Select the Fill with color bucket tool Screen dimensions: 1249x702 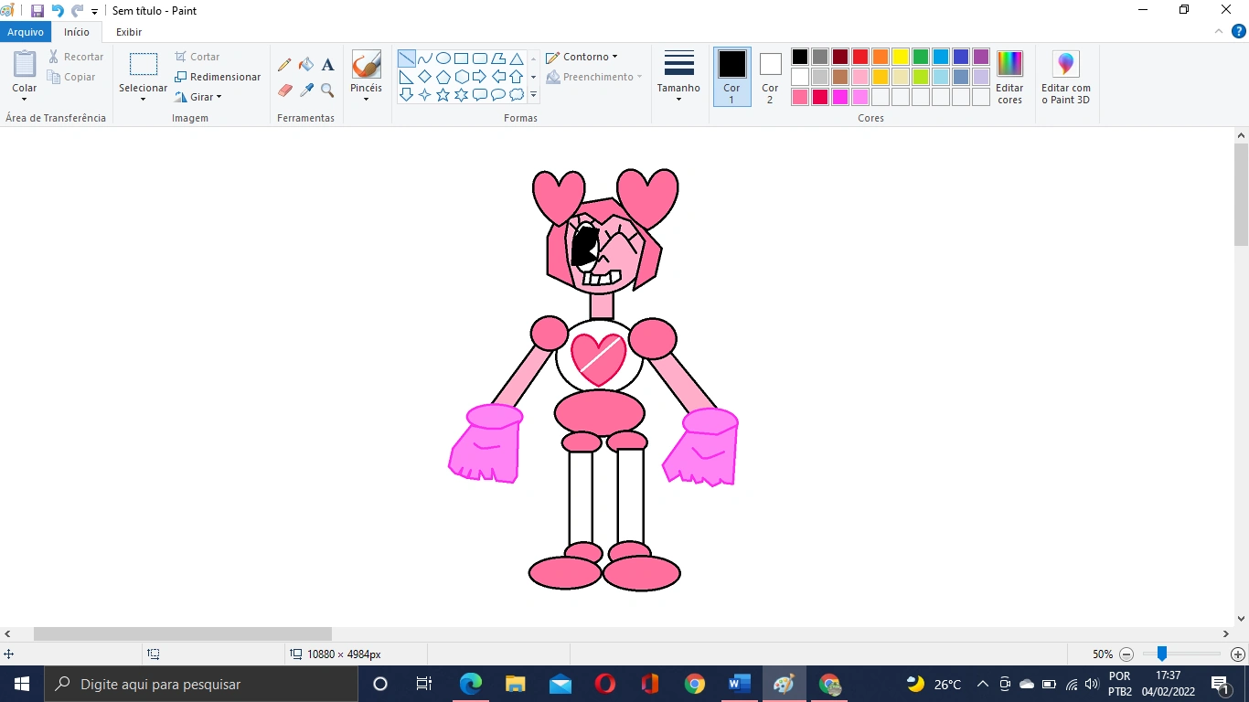click(x=305, y=64)
